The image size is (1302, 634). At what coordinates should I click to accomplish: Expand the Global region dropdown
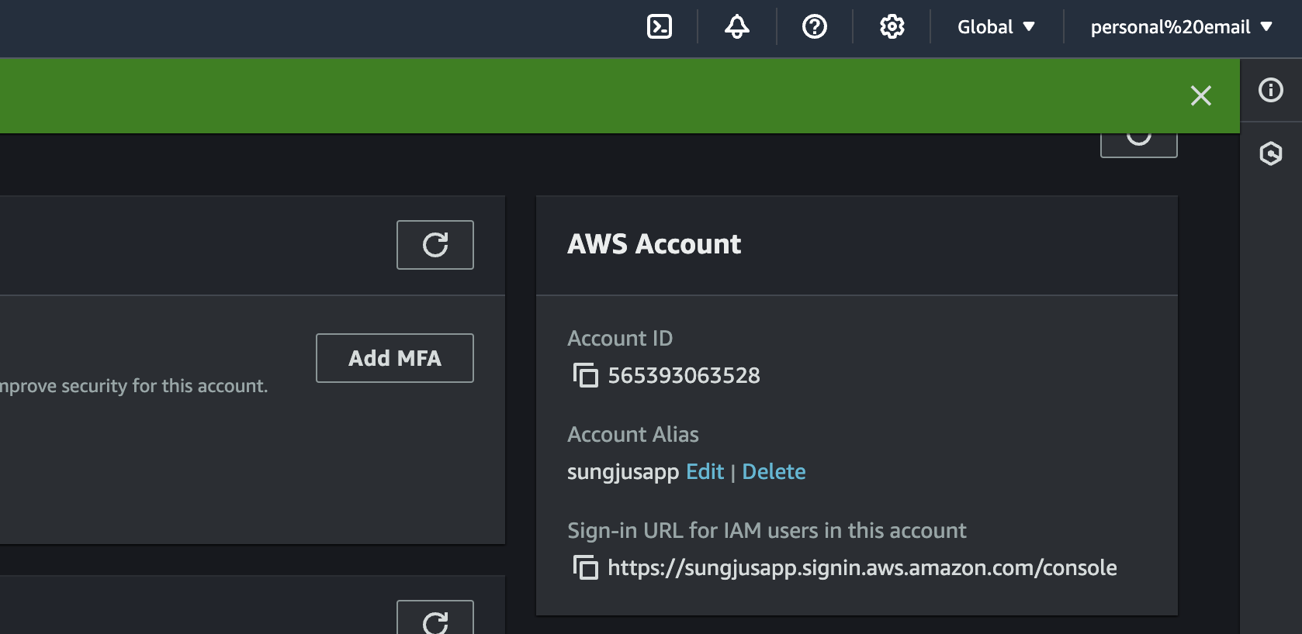[x=996, y=27]
